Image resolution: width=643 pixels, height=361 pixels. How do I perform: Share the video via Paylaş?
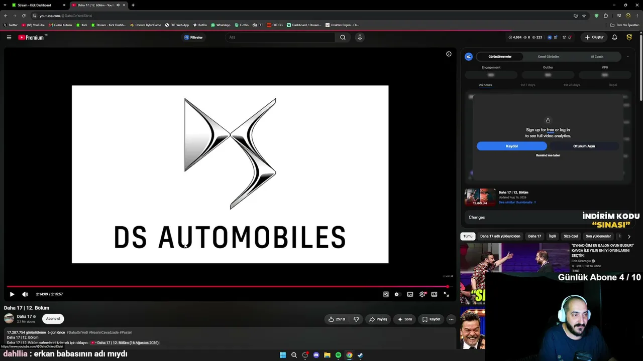click(378, 319)
